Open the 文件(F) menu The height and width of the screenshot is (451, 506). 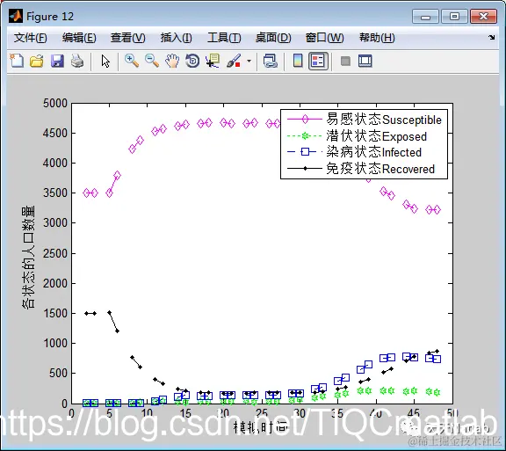pos(31,38)
